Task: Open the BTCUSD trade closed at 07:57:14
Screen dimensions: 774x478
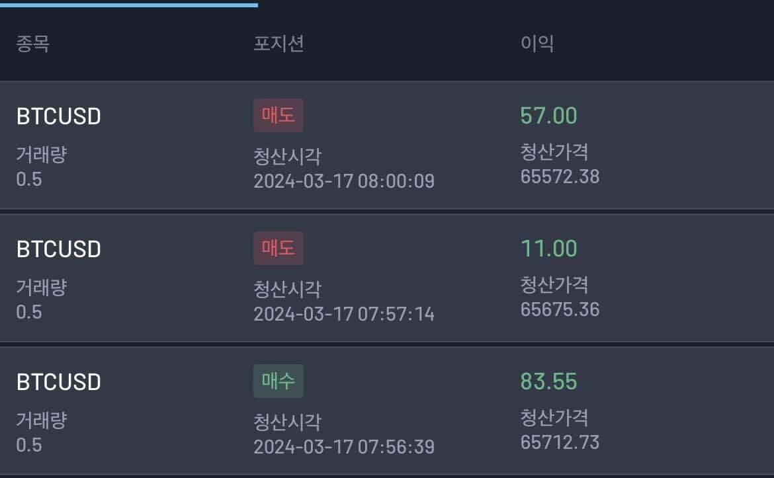Action: coord(58,249)
